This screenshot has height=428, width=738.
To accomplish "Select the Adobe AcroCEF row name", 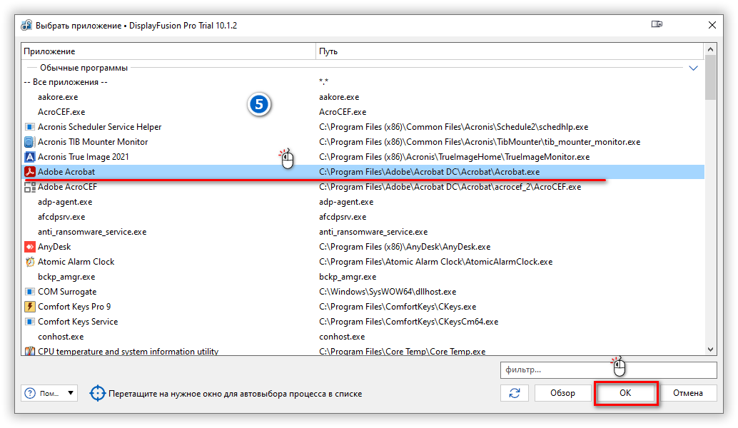I will pos(67,187).
